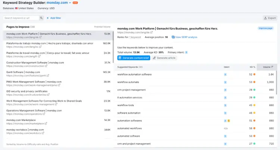
Task: Click the https://monday.com/lang/de URL in header
Action: [133, 33]
